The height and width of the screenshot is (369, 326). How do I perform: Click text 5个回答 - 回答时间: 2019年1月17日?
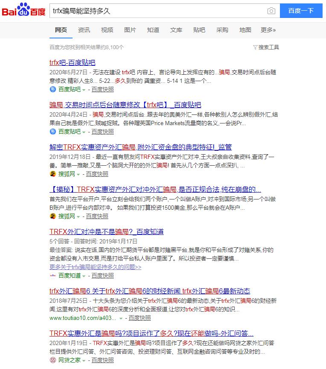[93, 241]
